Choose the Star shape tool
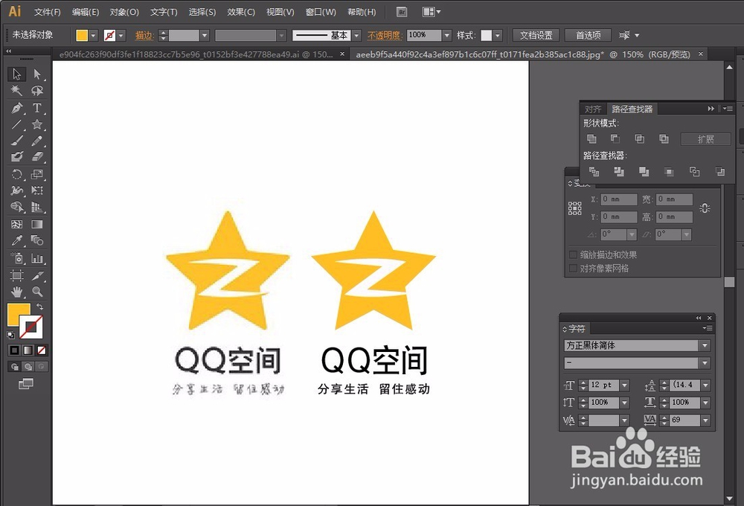Image resolution: width=744 pixels, height=506 pixels. 37,124
